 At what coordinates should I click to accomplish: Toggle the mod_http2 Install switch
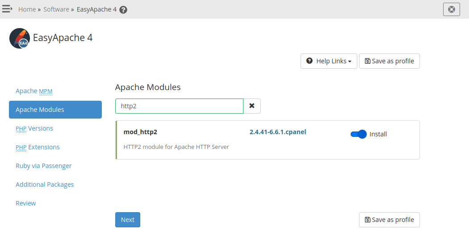pos(358,134)
